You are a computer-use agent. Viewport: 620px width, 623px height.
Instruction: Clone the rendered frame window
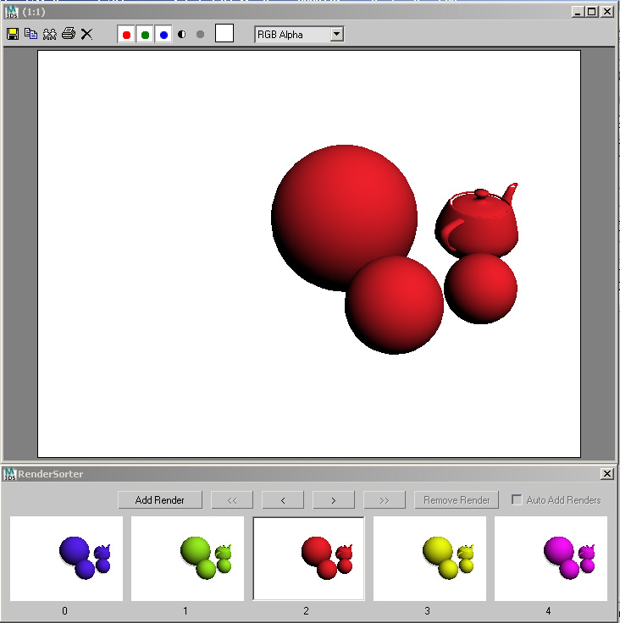[x=50, y=34]
